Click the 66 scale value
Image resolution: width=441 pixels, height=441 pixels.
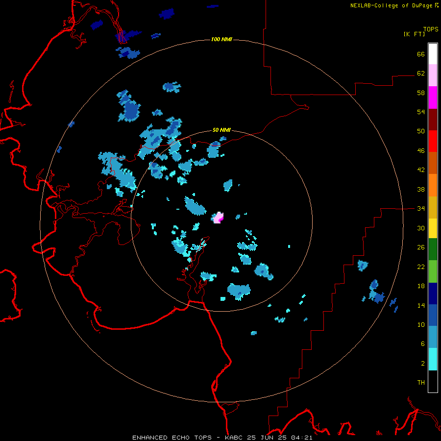(421, 54)
